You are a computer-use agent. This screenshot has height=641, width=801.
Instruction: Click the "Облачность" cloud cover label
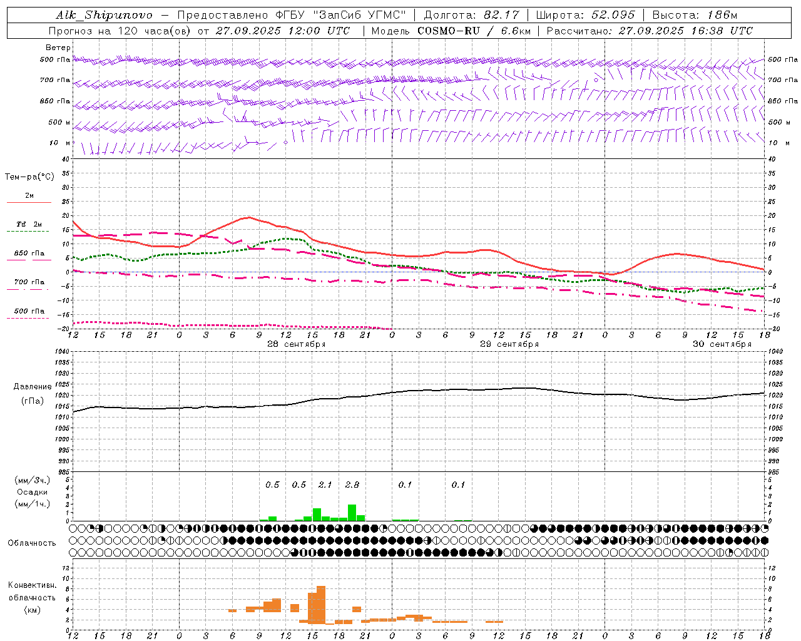(32, 543)
